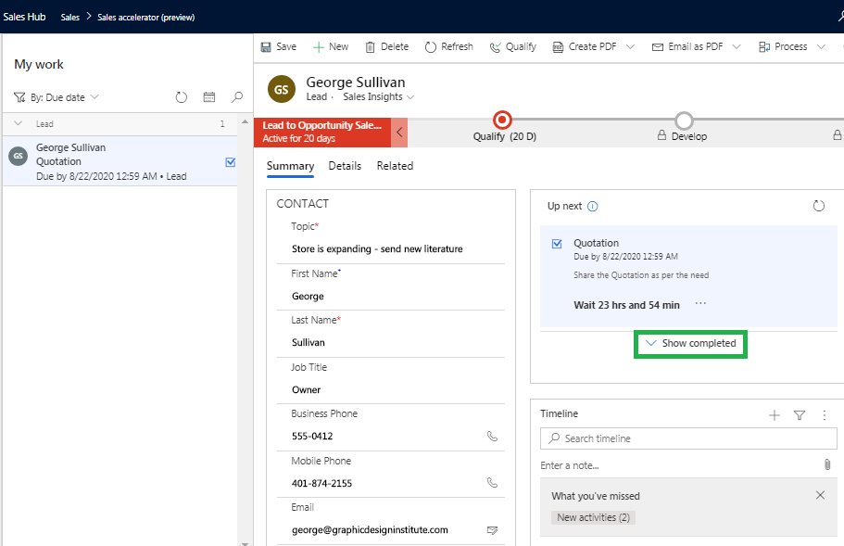This screenshot has height=546, width=844.
Task: Open New activities (2) tag
Action: [x=593, y=518]
